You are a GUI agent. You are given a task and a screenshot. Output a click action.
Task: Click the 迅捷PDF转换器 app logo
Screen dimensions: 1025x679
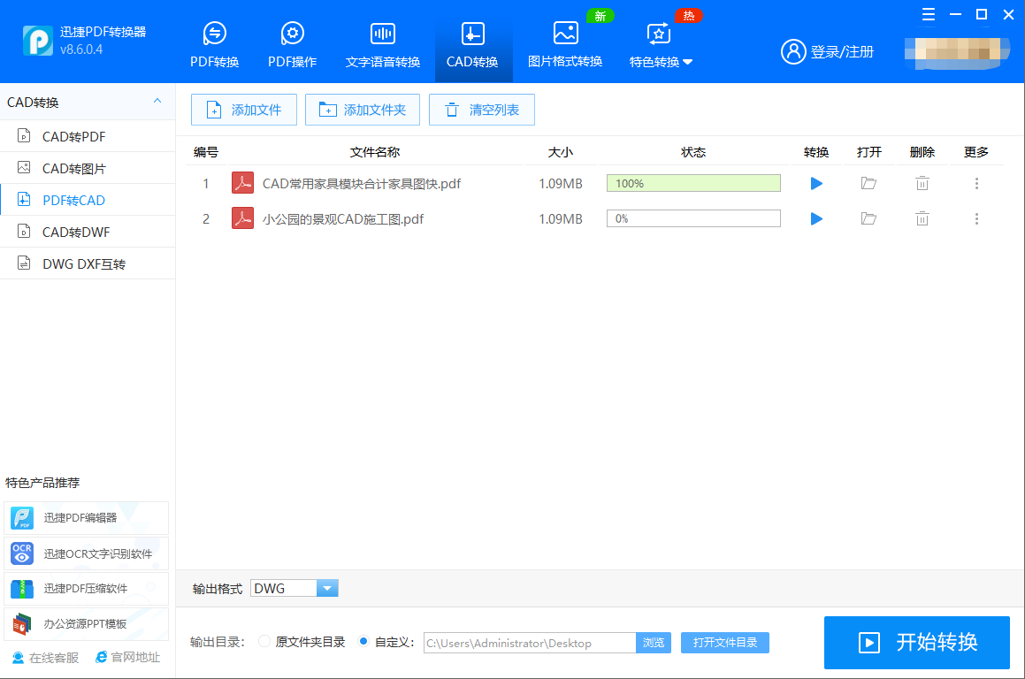coord(38,41)
